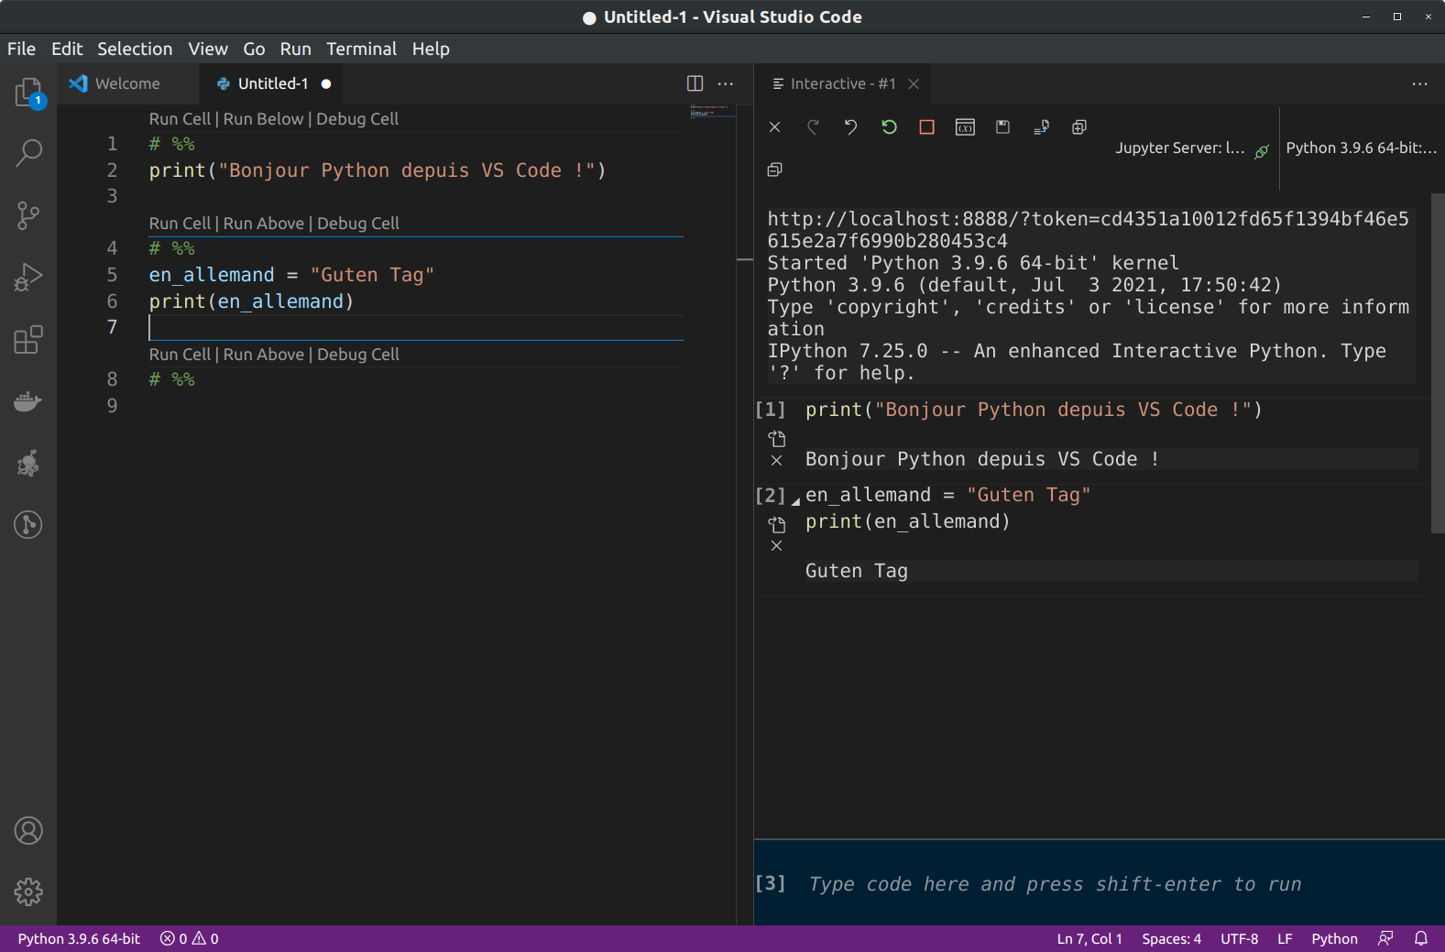Image resolution: width=1445 pixels, height=952 pixels.
Task: Select Python interpreter in status bar
Action: click(x=79, y=938)
